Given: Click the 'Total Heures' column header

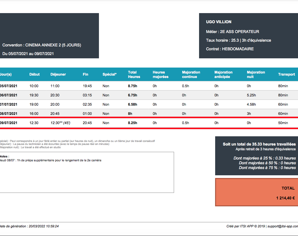Looking at the screenshot, I should coord(134,74).
